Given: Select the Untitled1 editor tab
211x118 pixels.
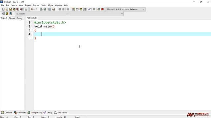Looking at the screenshot, I should [32, 18].
